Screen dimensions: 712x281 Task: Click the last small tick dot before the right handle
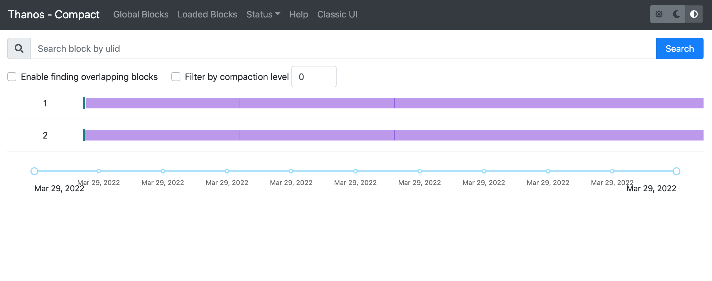pos(612,171)
